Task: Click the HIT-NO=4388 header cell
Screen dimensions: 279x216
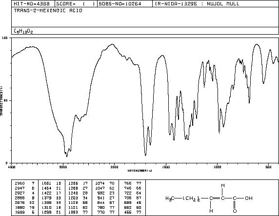Action: [x=32, y=4]
